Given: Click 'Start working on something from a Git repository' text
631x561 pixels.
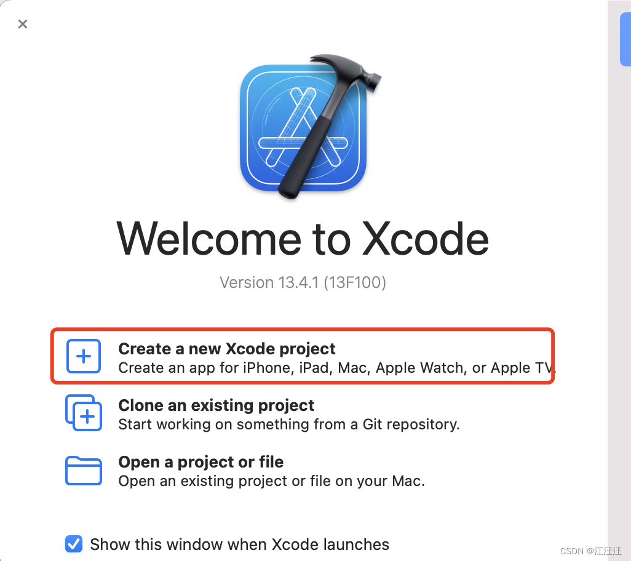Looking at the screenshot, I should [x=289, y=424].
